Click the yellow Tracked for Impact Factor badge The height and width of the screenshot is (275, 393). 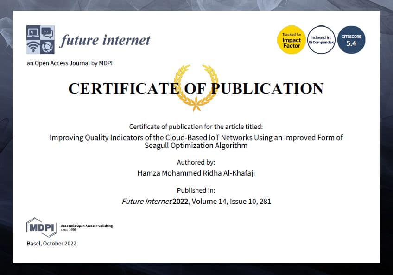pyautogui.click(x=291, y=40)
